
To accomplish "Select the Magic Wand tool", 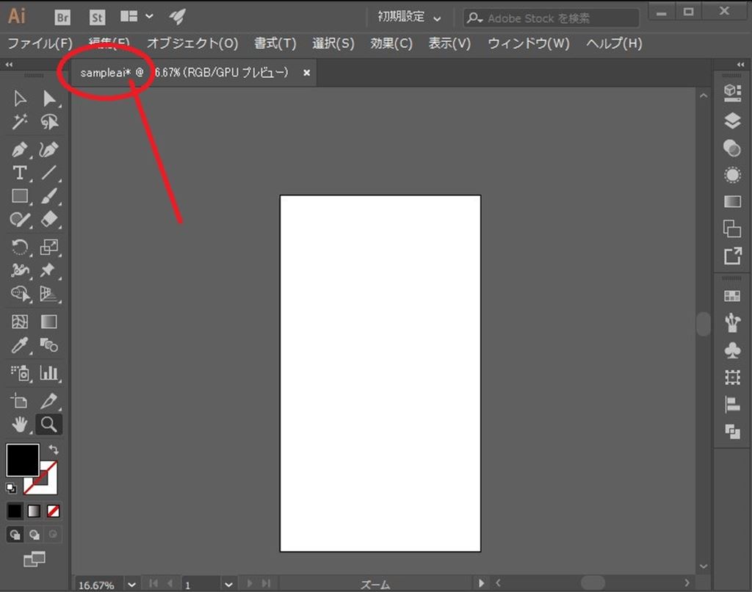I will [20, 122].
